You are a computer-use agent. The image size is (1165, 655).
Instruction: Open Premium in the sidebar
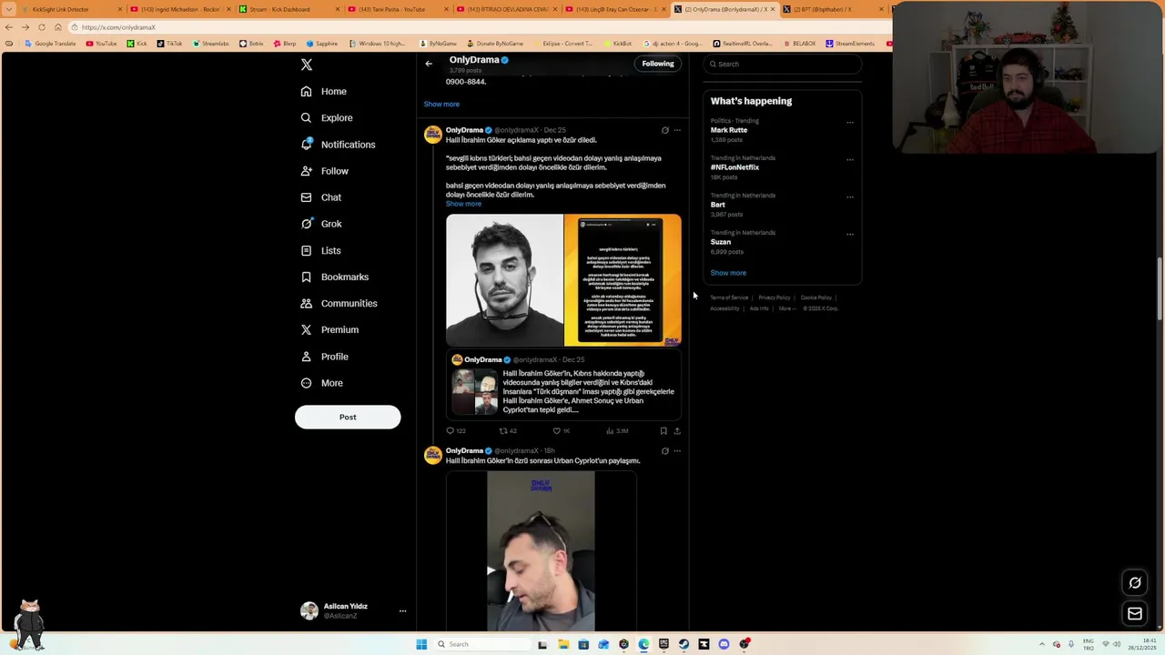tap(329, 329)
